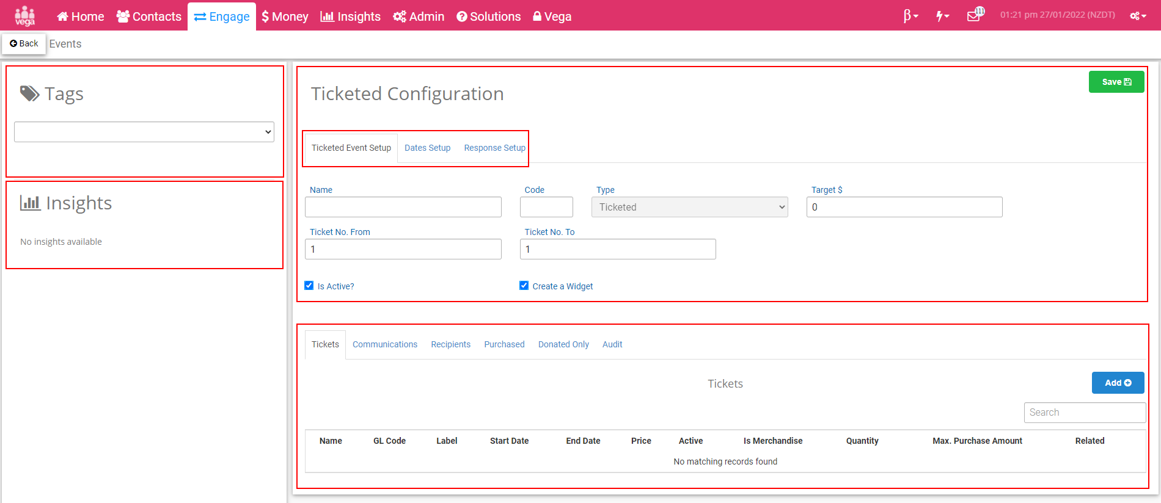Focus the Name input field
This screenshot has width=1161, height=503.
[403, 207]
